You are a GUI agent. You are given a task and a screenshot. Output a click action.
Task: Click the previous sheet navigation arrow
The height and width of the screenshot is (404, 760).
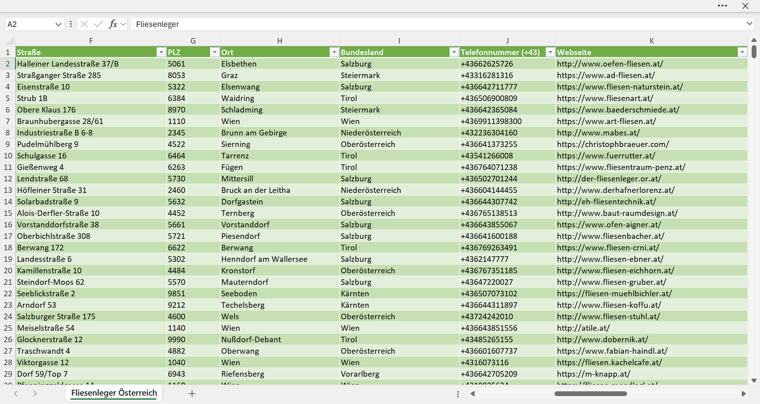coord(16,393)
